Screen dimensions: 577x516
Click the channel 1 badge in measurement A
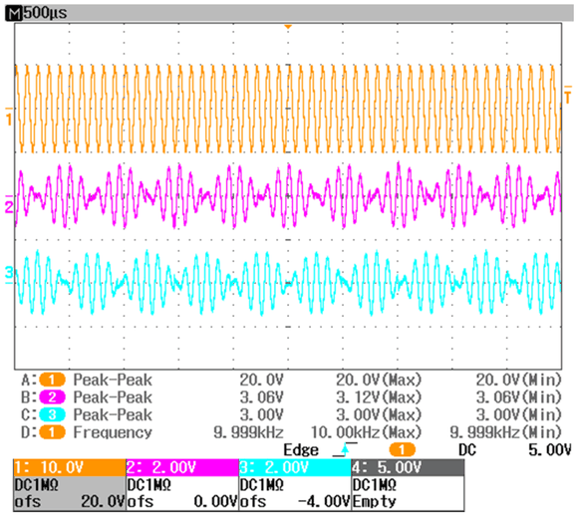(x=52, y=380)
